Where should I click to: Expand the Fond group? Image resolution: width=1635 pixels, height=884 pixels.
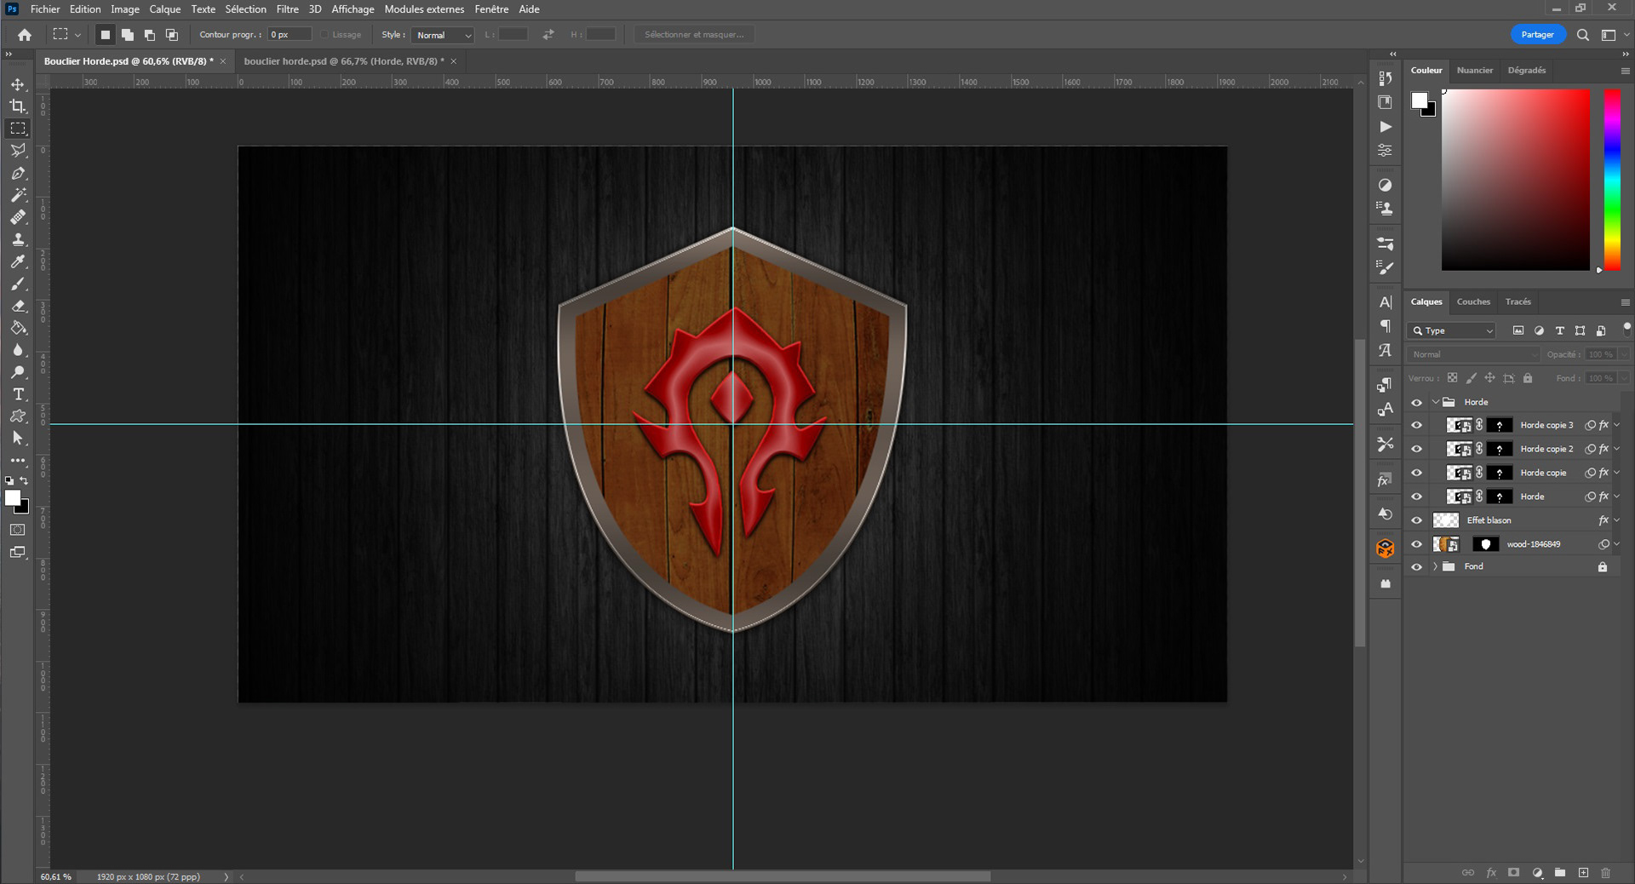tap(1436, 566)
